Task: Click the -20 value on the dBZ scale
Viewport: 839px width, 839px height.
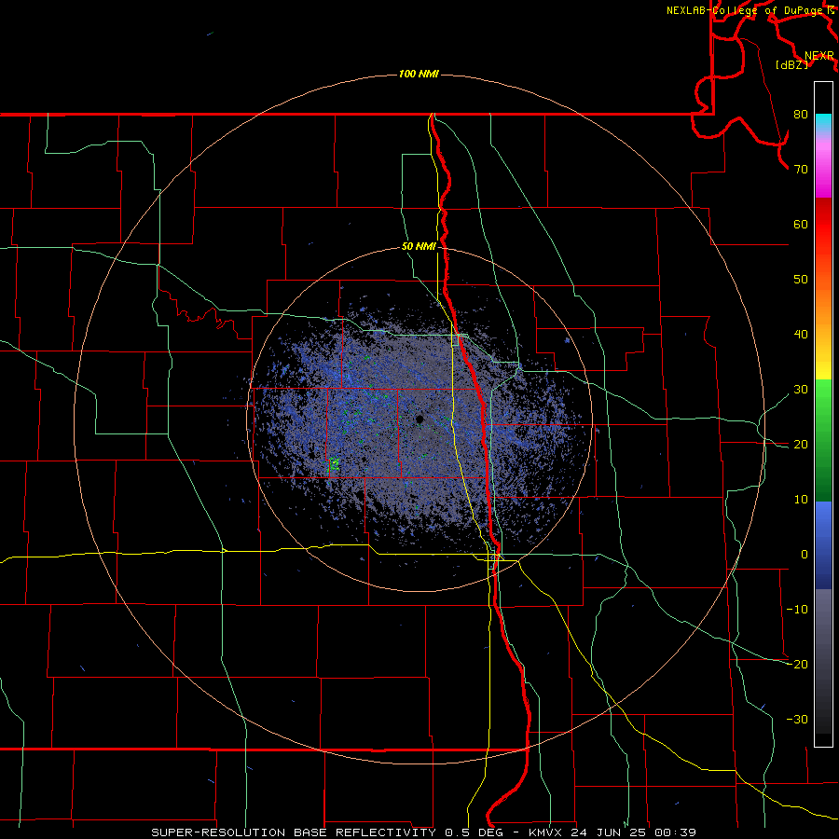Action: [x=797, y=665]
